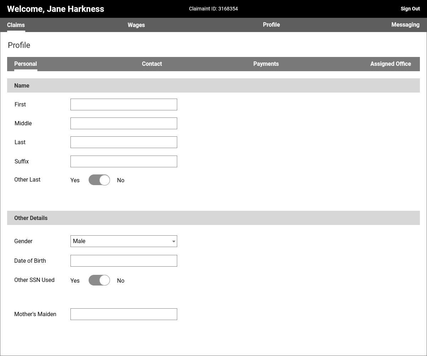Open the Messaging tab
This screenshot has height=356, width=427.
[405, 25]
